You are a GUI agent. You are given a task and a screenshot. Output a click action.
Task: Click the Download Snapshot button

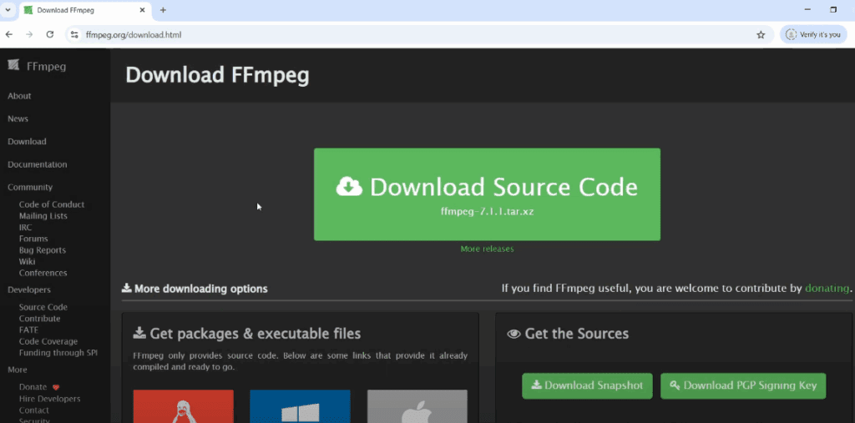[587, 385]
